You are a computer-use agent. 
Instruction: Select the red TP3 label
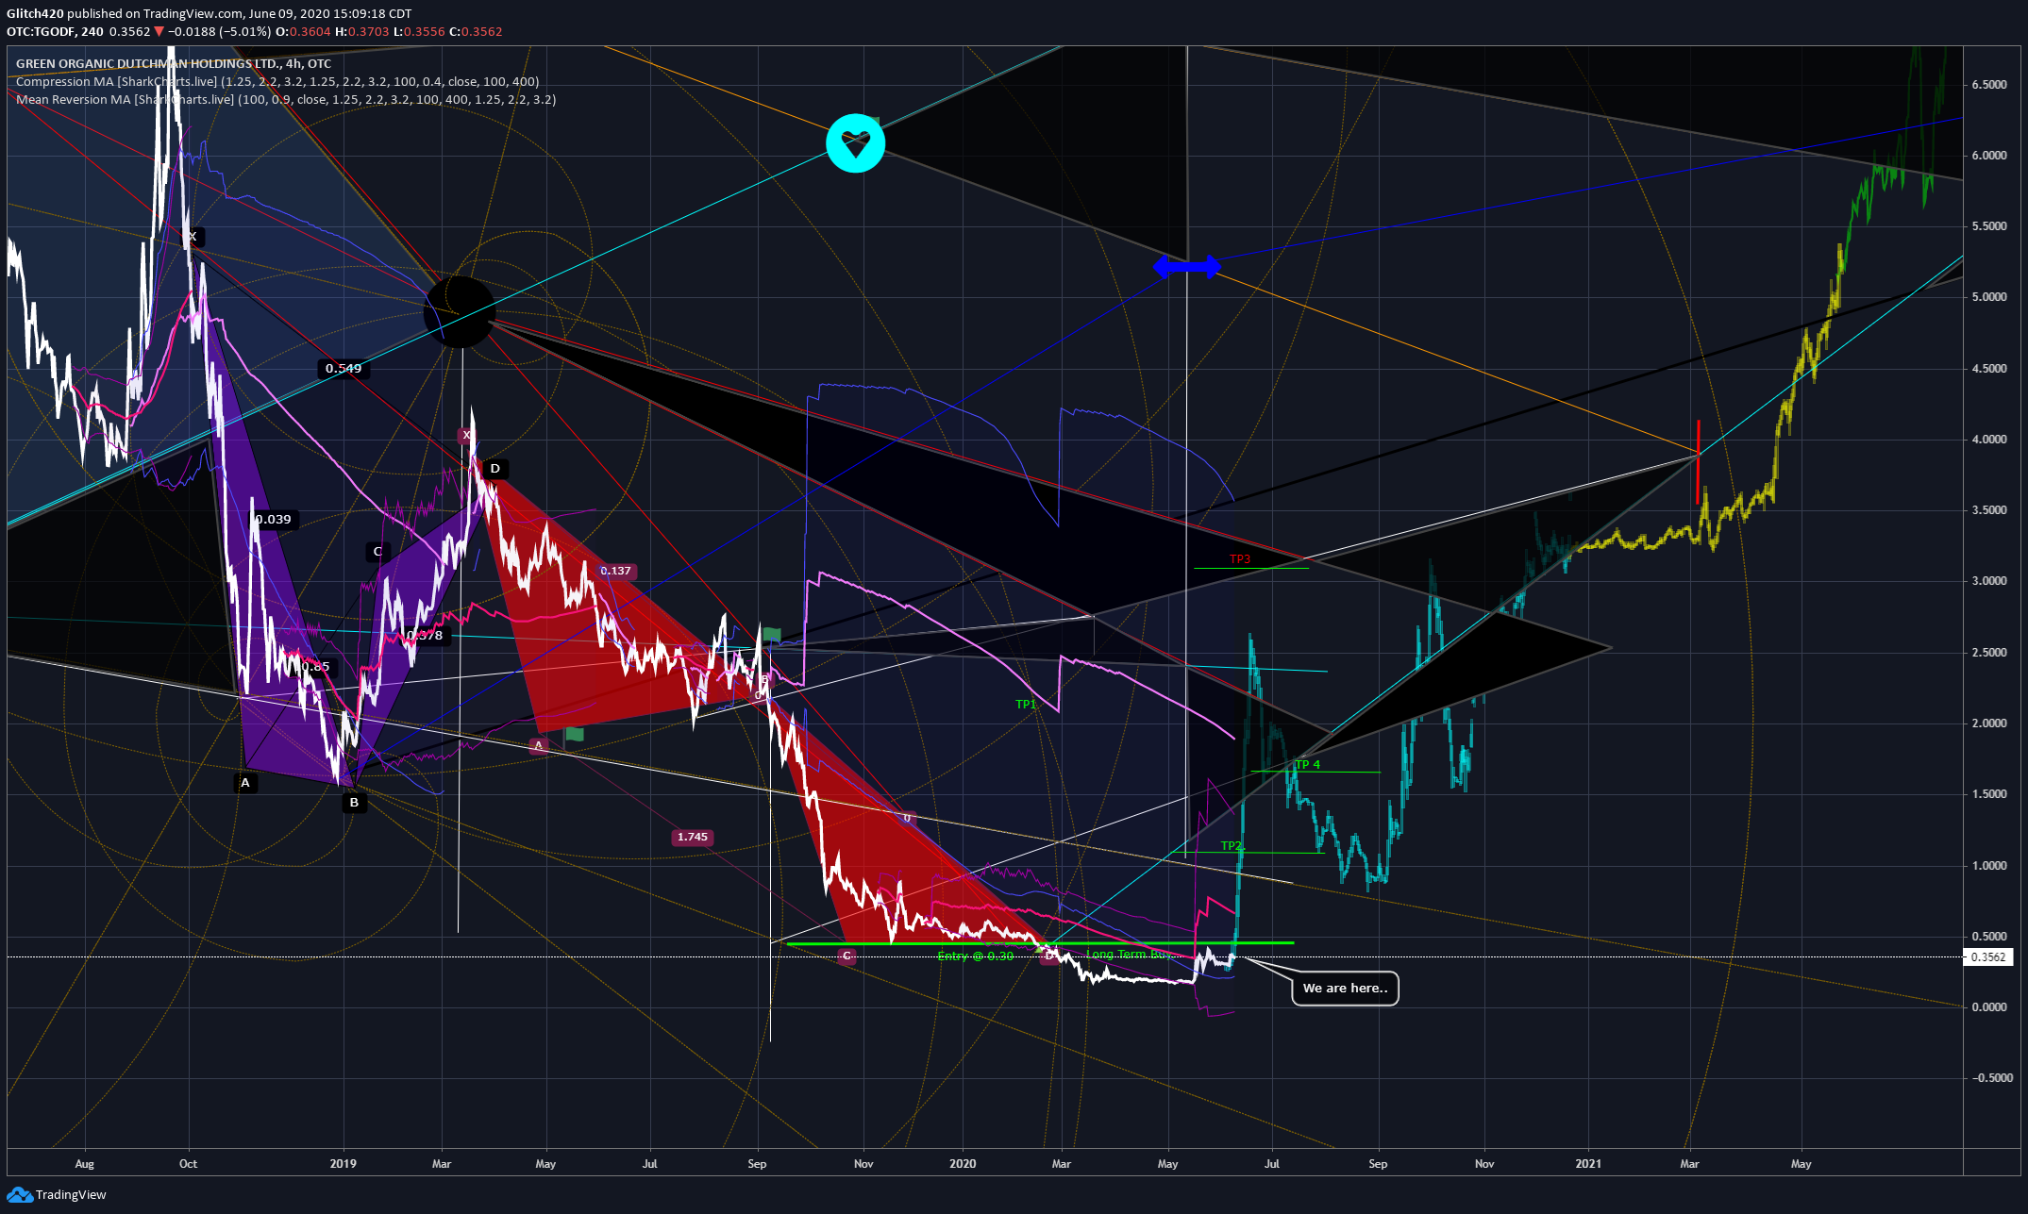tap(1239, 559)
